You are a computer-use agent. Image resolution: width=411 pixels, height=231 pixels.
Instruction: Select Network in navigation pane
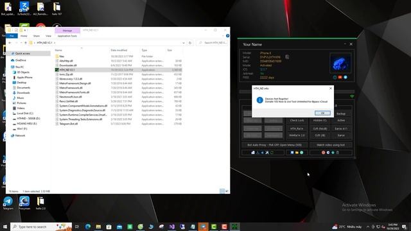point(20,135)
